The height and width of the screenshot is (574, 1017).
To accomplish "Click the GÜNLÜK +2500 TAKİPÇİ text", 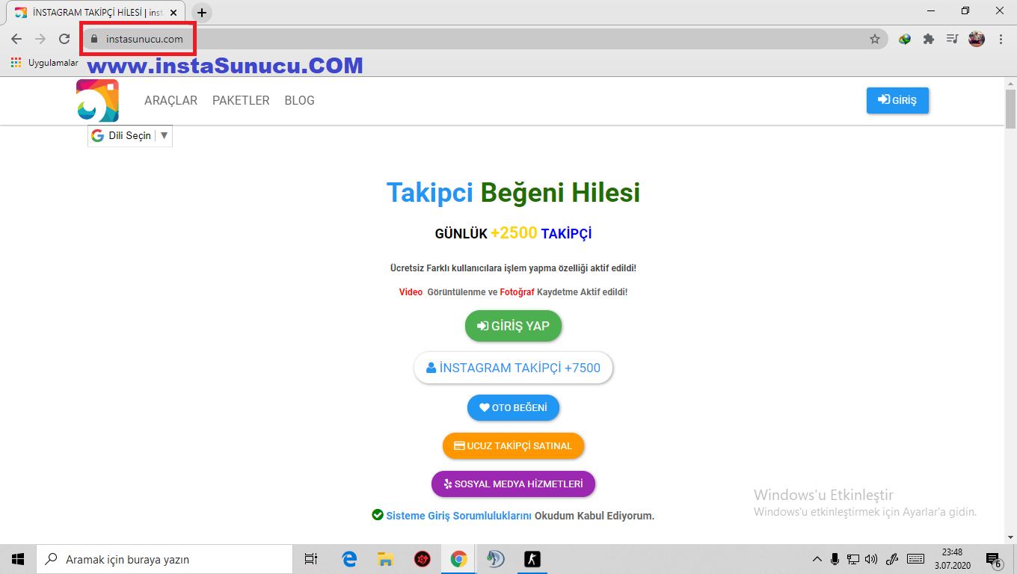I will (x=513, y=233).
